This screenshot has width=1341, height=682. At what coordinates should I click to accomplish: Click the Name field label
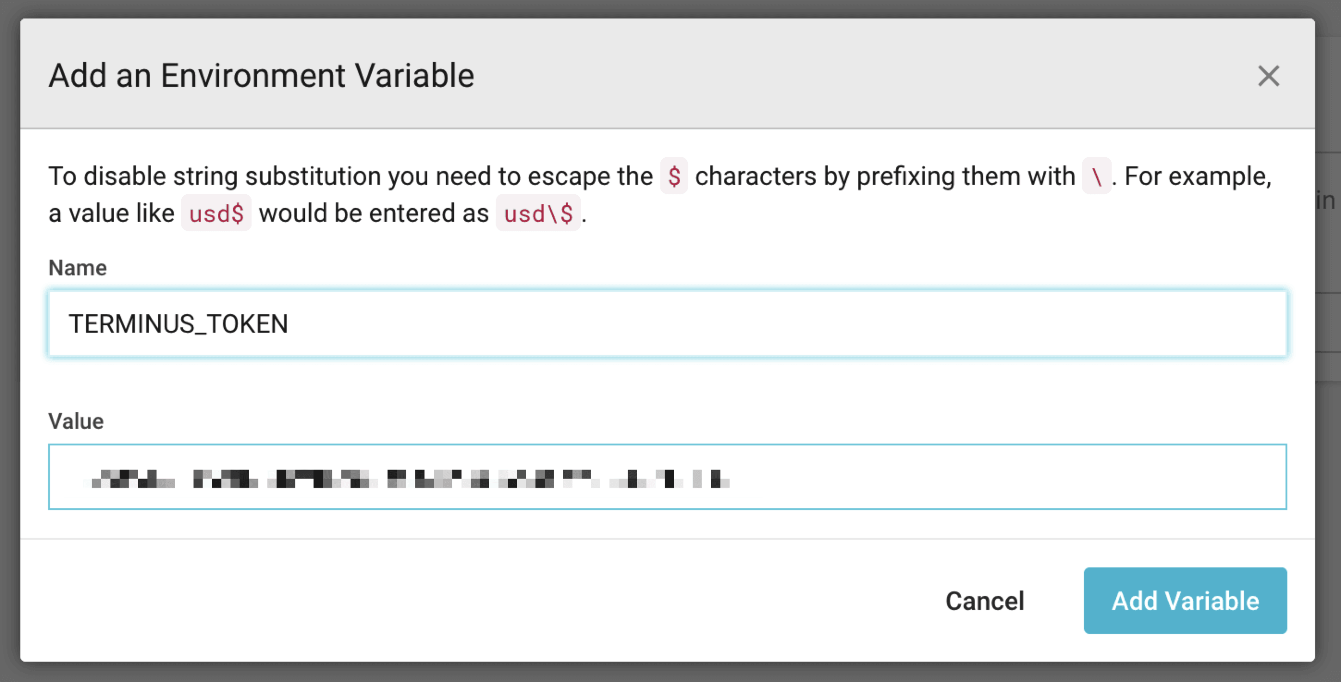(x=78, y=268)
